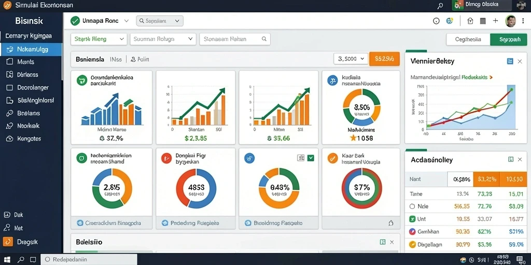Toggle the green Unt checkbox in the table
Viewport: 531px width, 265px height.
point(412,219)
